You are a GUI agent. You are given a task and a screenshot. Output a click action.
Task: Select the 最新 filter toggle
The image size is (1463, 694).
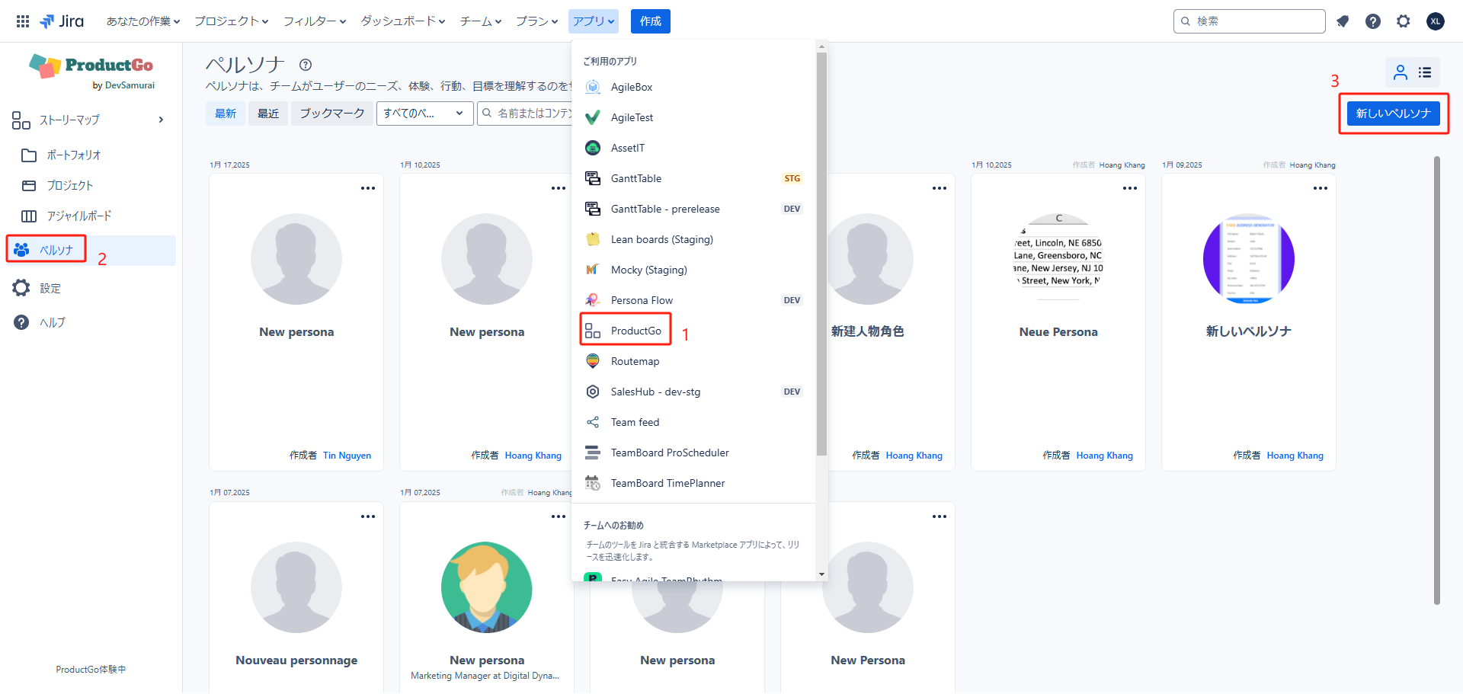pos(226,114)
